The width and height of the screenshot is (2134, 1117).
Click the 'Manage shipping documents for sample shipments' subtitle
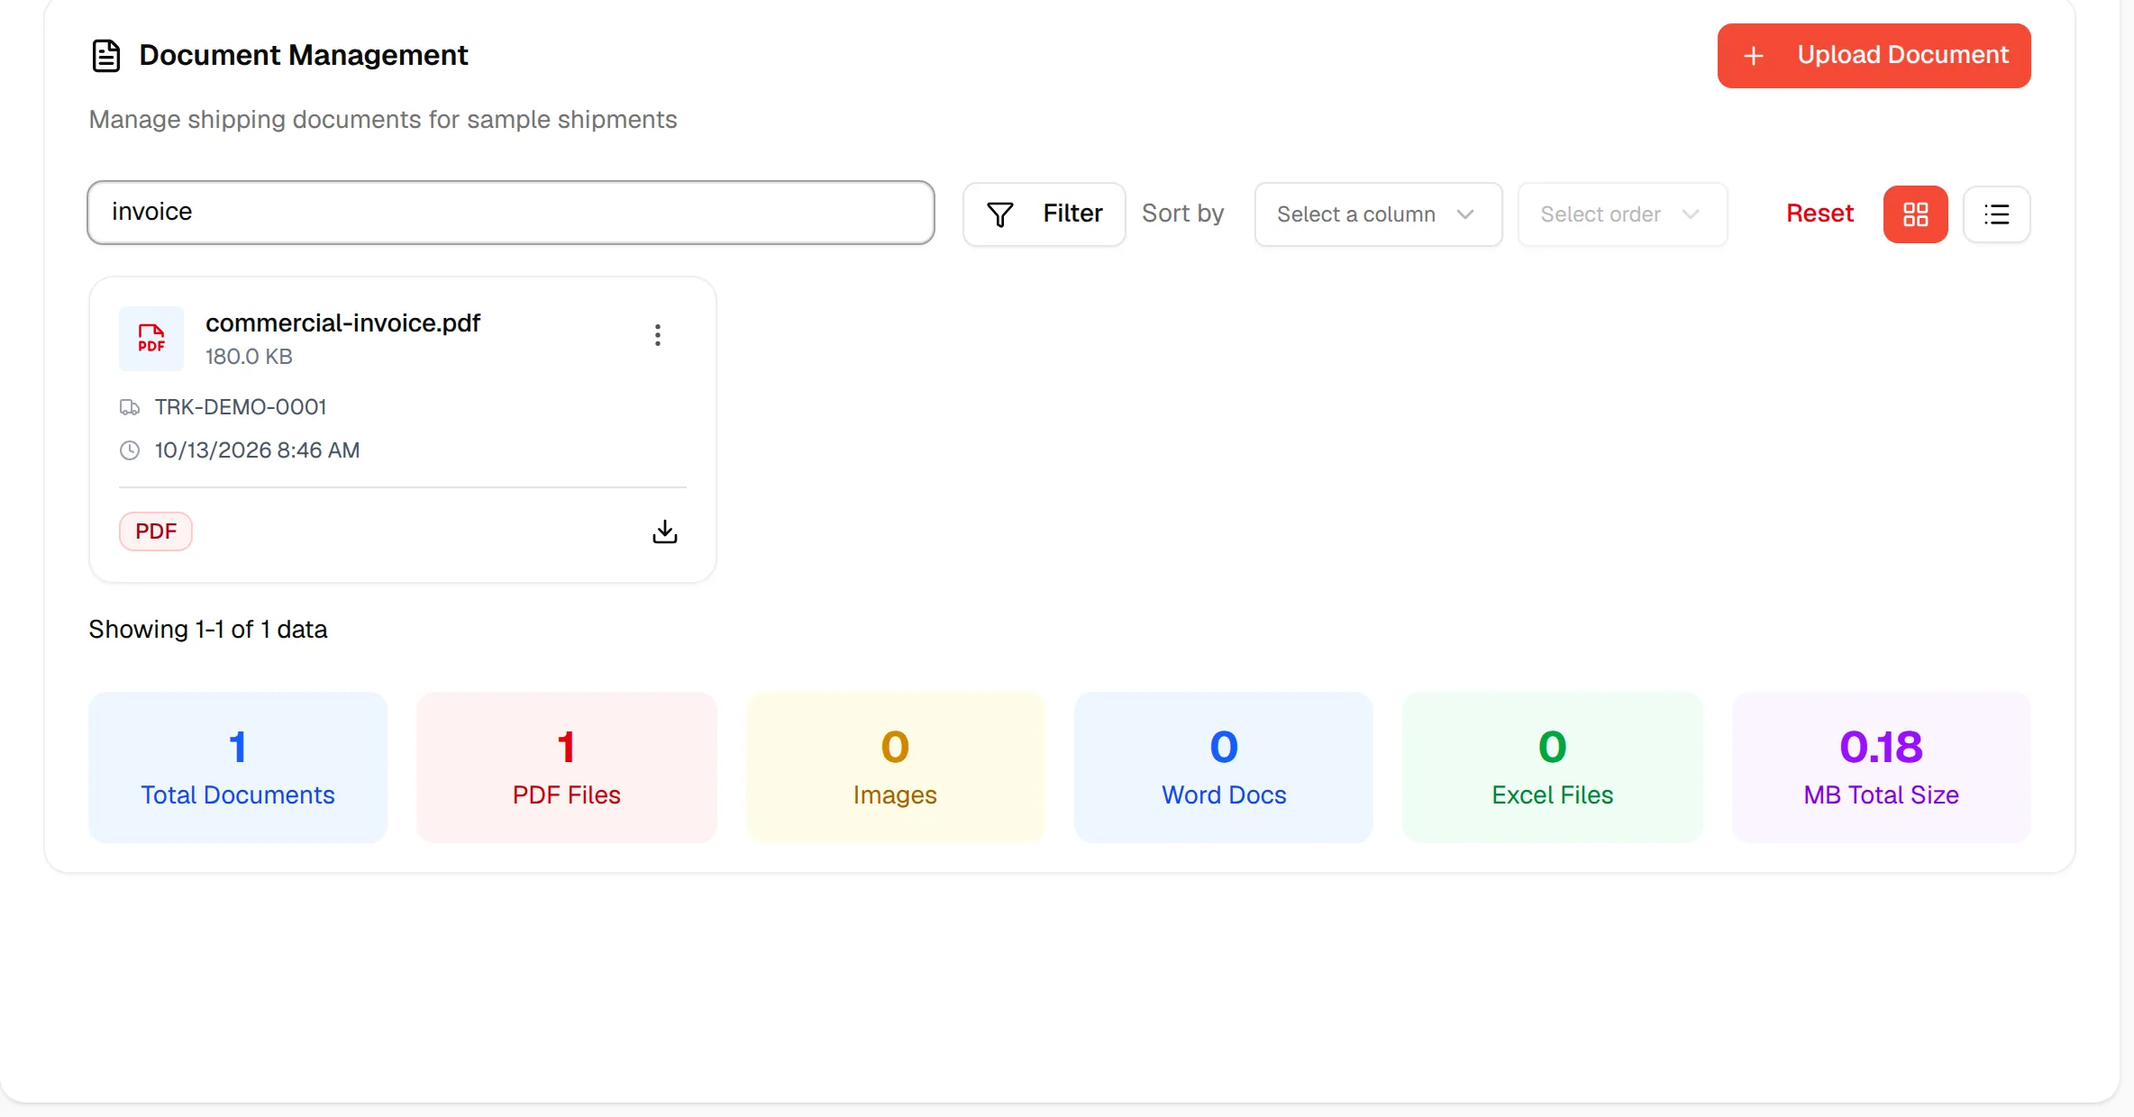pyautogui.click(x=383, y=120)
